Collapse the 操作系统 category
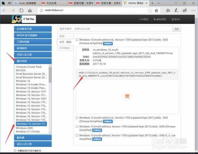 tap(33, 61)
